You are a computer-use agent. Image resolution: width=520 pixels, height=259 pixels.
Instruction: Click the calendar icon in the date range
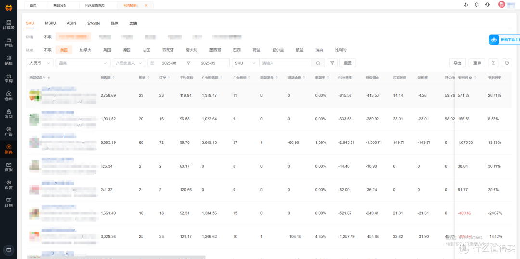tap(152, 63)
